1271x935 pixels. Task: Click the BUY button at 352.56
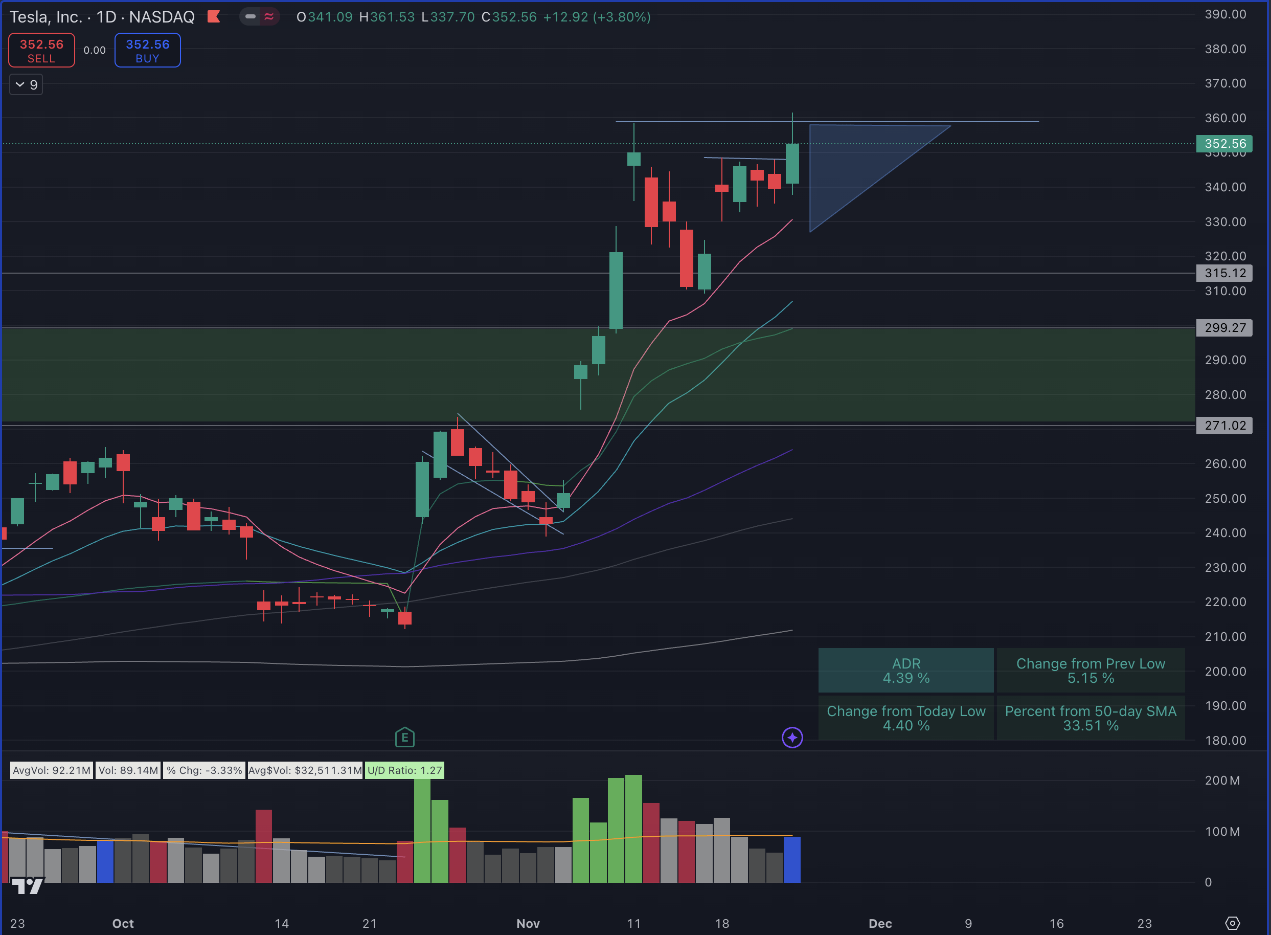coord(147,50)
